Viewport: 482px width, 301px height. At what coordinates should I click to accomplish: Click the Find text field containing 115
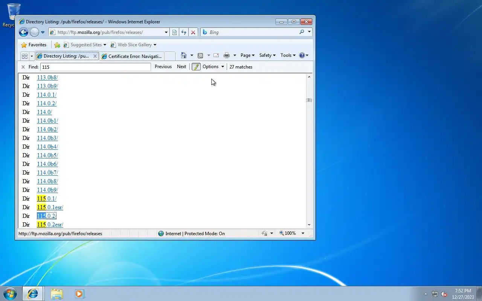pos(95,67)
